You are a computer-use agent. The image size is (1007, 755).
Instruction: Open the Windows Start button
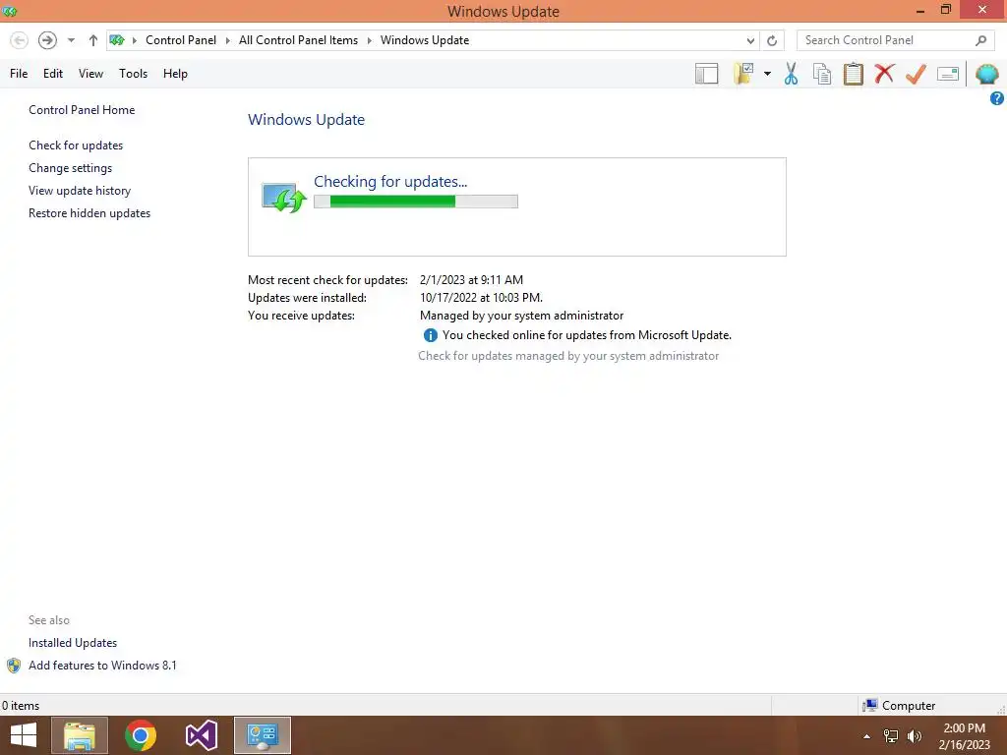pos(24,735)
